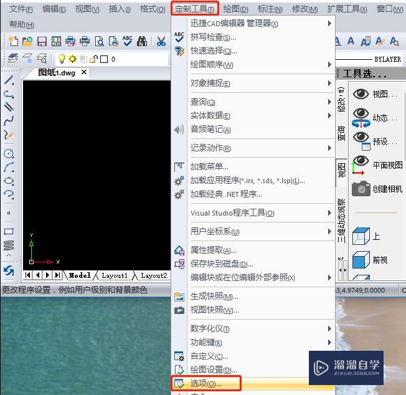This screenshot has width=406, height=395.
Task: Select the helix spiral tool
Action: tap(9, 245)
